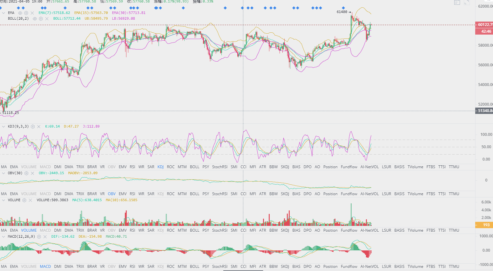Open the MACD(12,26,9) settings icon
Viewport: 493px width, 271px height.
[39, 237]
